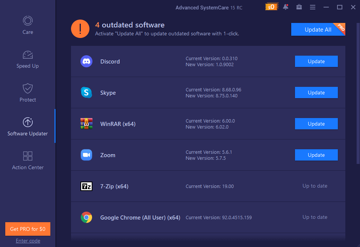
Task: Select the Software Updater arrow icon
Action: tap(28, 122)
